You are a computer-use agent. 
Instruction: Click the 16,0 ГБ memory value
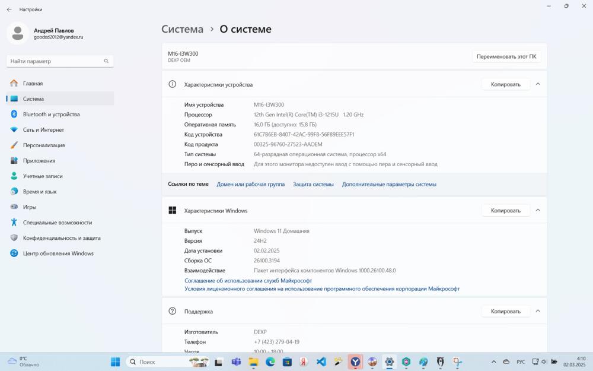pos(285,125)
